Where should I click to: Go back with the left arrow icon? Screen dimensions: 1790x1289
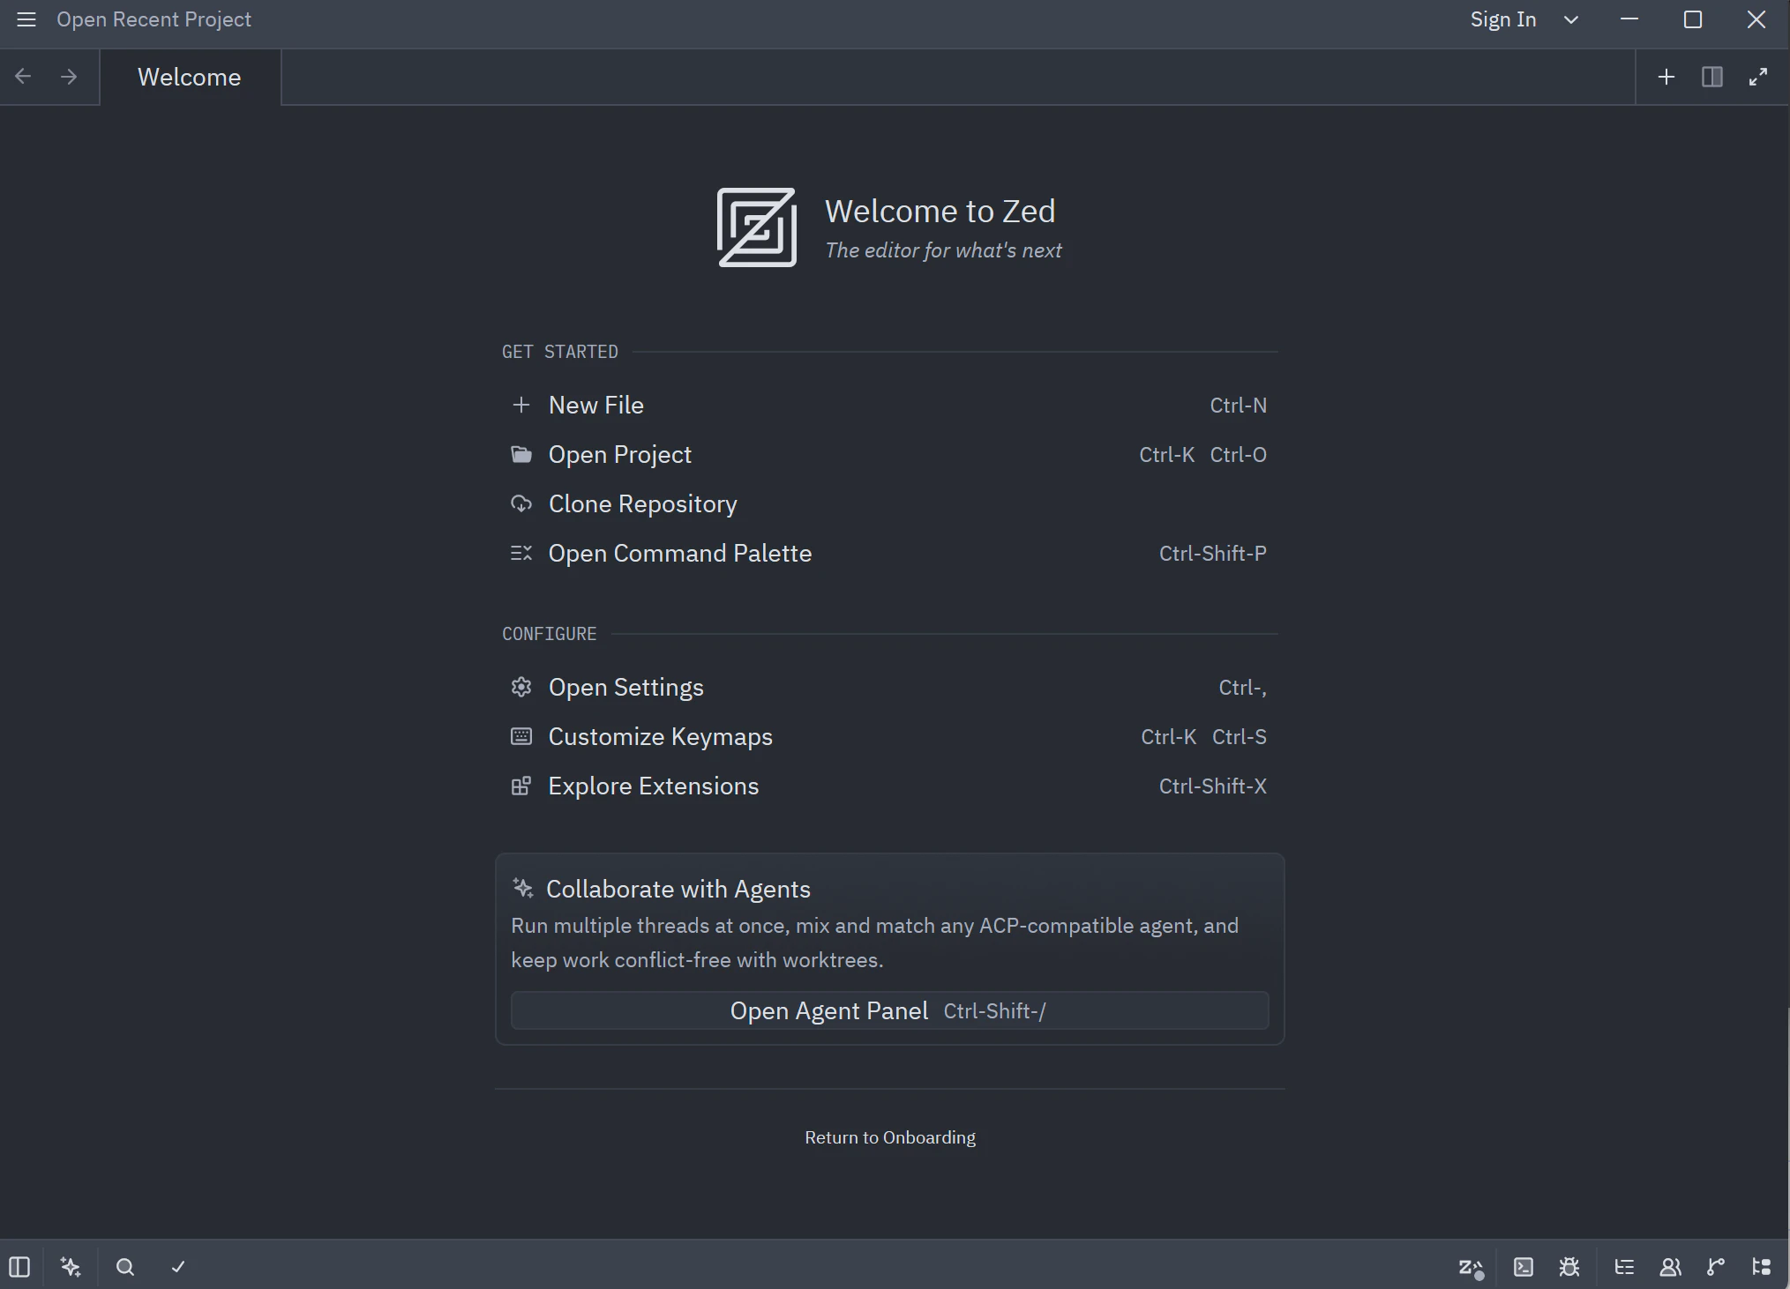click(24, 77)
